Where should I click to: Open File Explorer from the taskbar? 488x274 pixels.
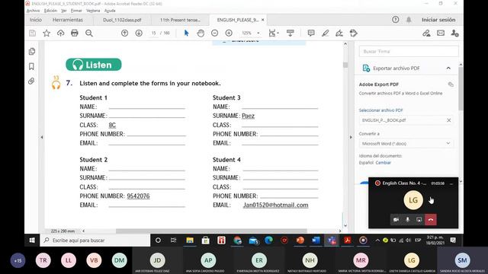point(190,241)
